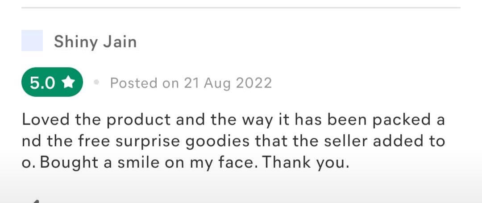Click the partially visible icon below the review
This screenshot has width=482, height=203.
pos(36,201)
